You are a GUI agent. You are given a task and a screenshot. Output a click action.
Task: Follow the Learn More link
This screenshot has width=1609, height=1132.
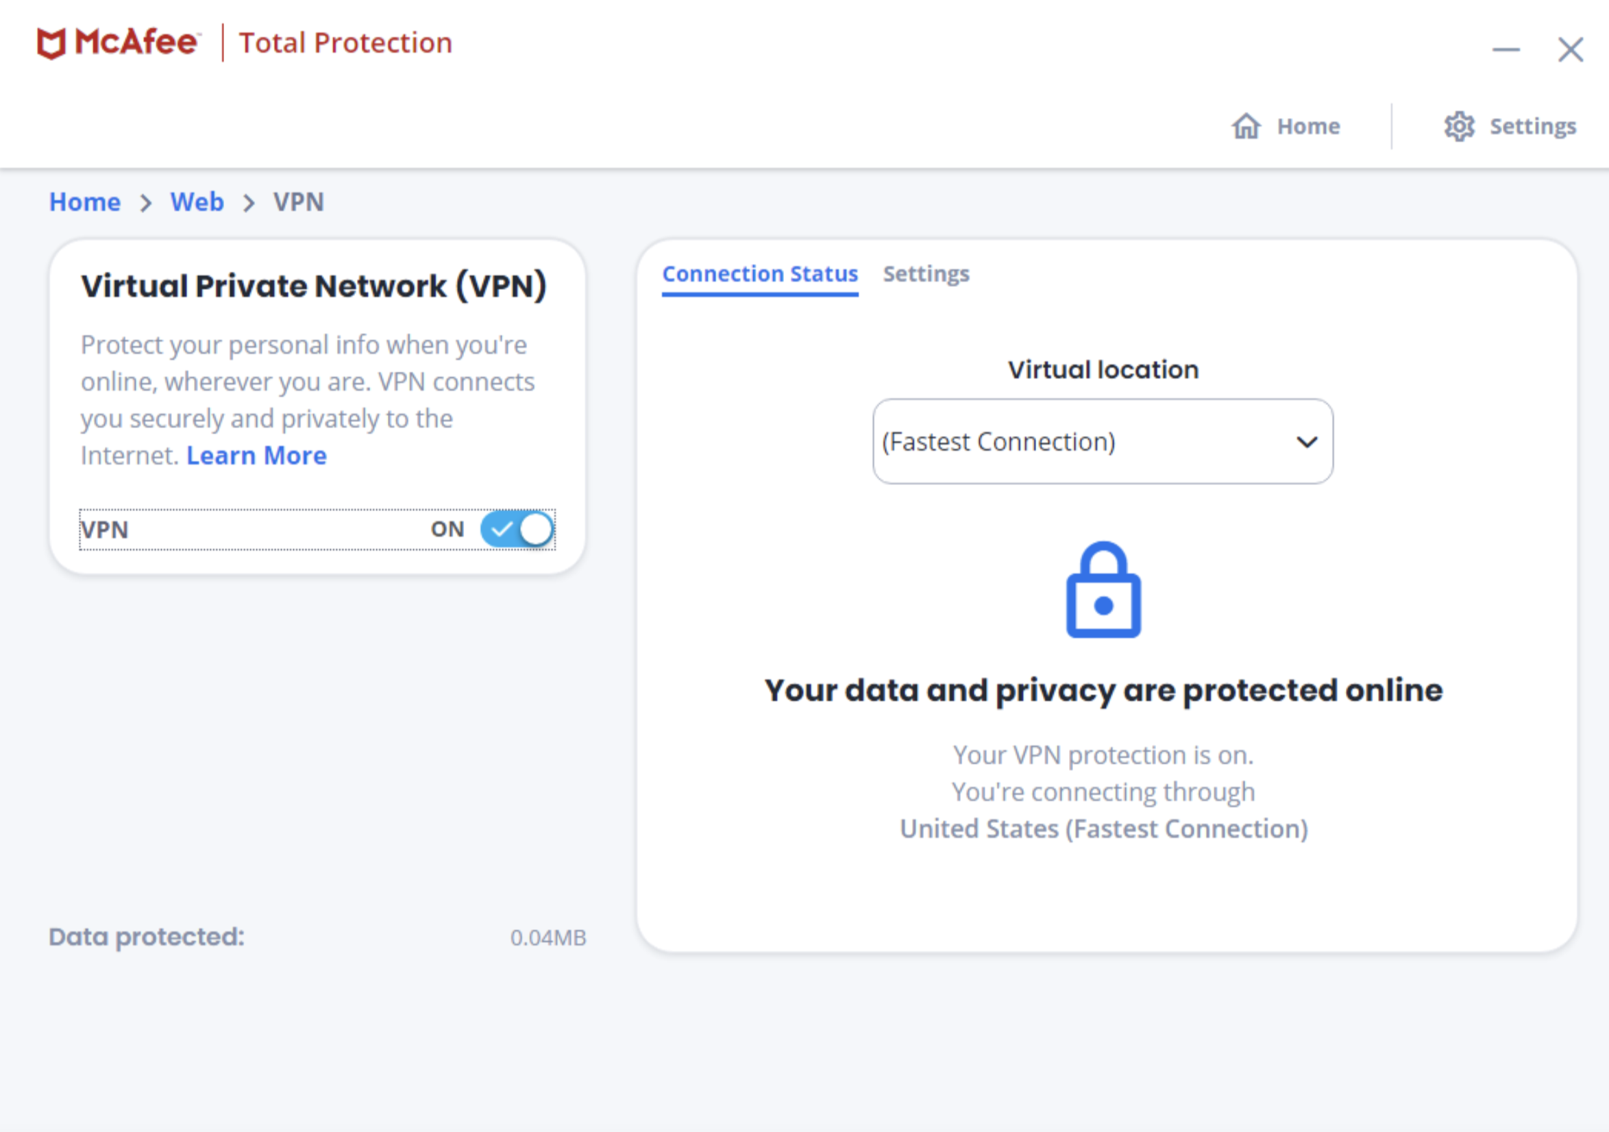(x=256, y=456)
